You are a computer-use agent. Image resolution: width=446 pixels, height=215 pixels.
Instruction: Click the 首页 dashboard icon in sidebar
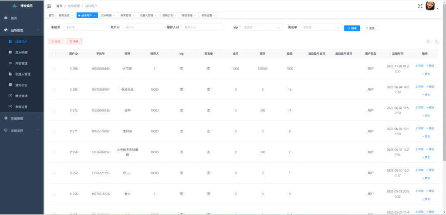(6, 18)
